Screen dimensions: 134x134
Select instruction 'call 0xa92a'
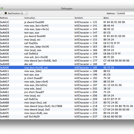(31, 43)
